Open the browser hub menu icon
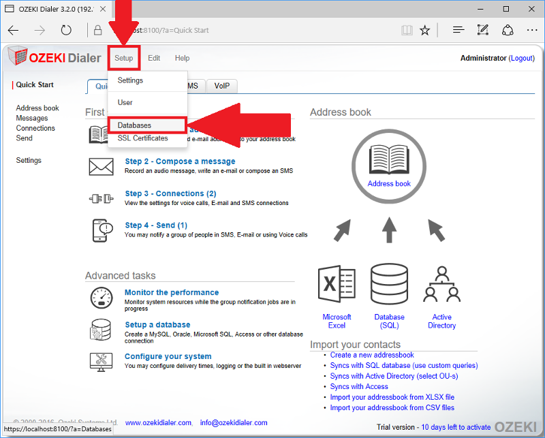545x438 pixels. pos(458,30)
